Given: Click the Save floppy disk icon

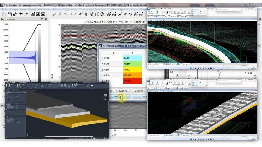Looking at the screenshot, I should 10,14.
